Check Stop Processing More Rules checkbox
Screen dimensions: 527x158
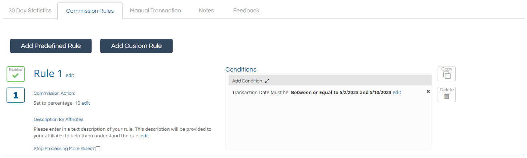[x=98, y=149]
